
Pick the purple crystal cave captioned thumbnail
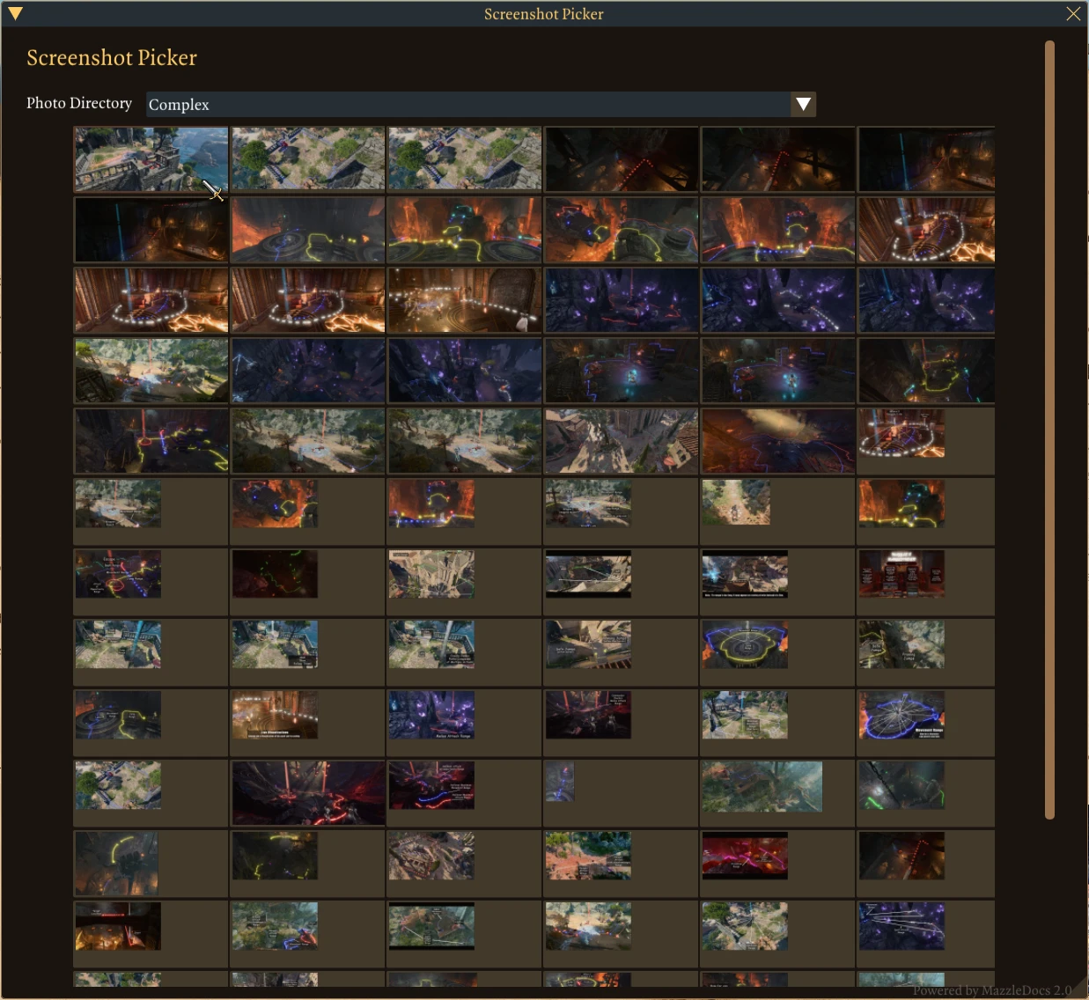pos(431,715)
